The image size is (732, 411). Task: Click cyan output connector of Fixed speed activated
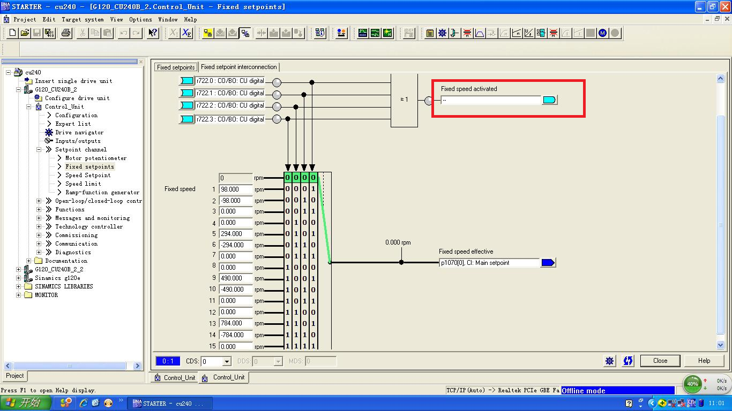coord(550,100)
